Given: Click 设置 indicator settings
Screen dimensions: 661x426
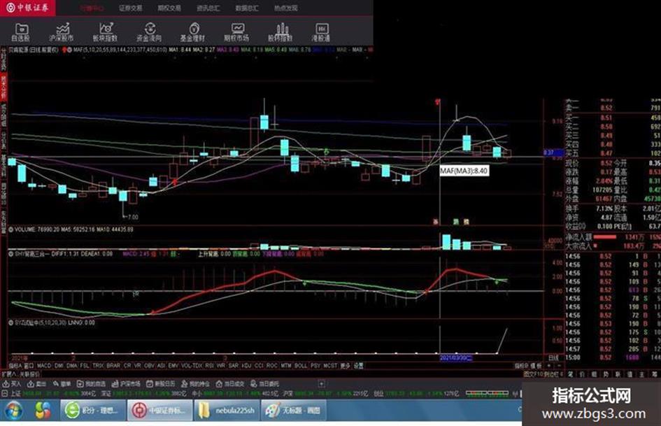Looking at the screenshot, I should click(x=358, y=366).
